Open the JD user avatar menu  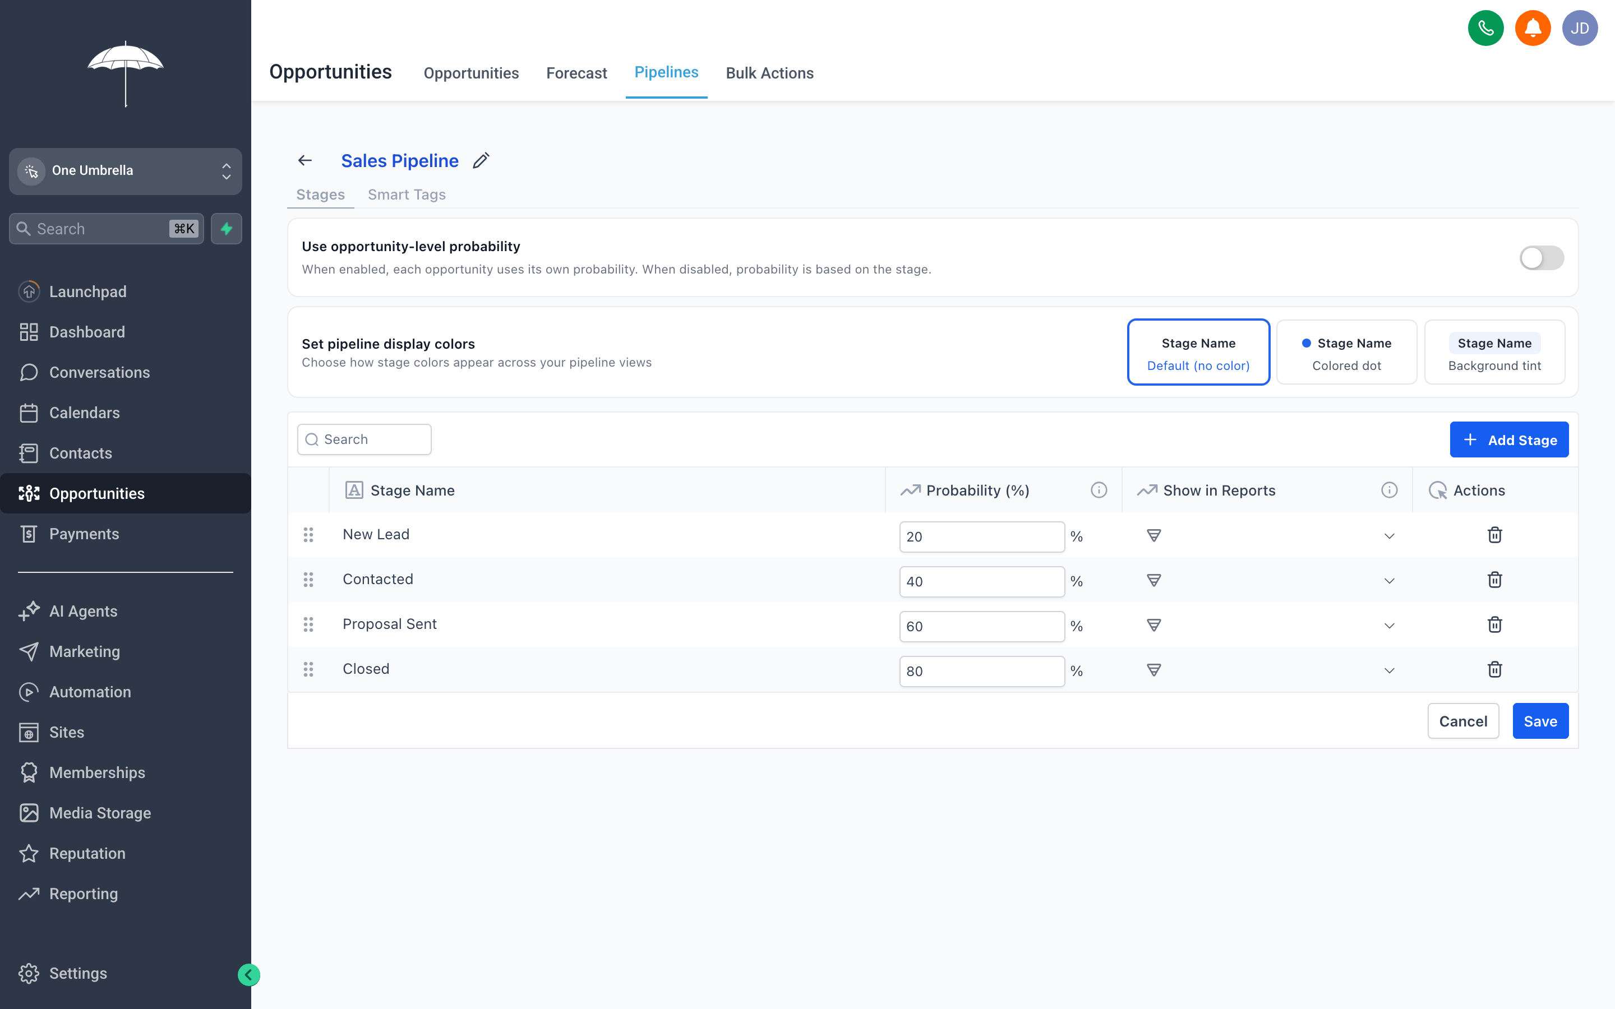[x=1580, y=28]
